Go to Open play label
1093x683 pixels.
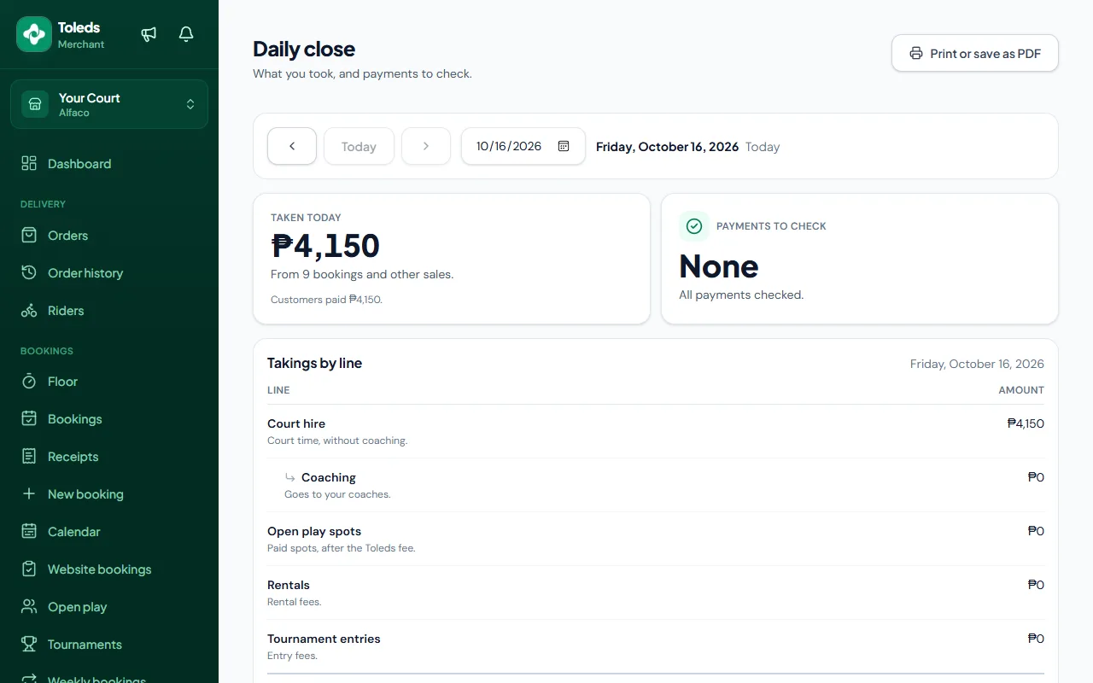[x=78, y=607]
